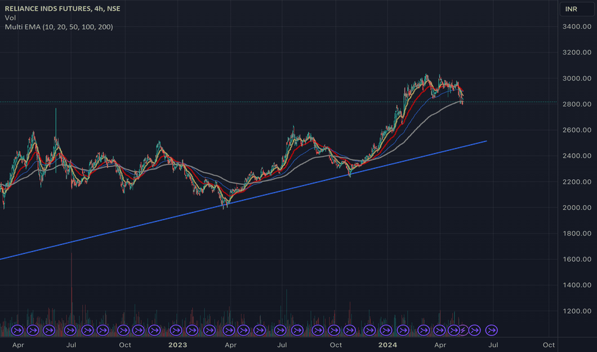
Task: Click the 2400.00 price scale label
Action: (577, 156)
